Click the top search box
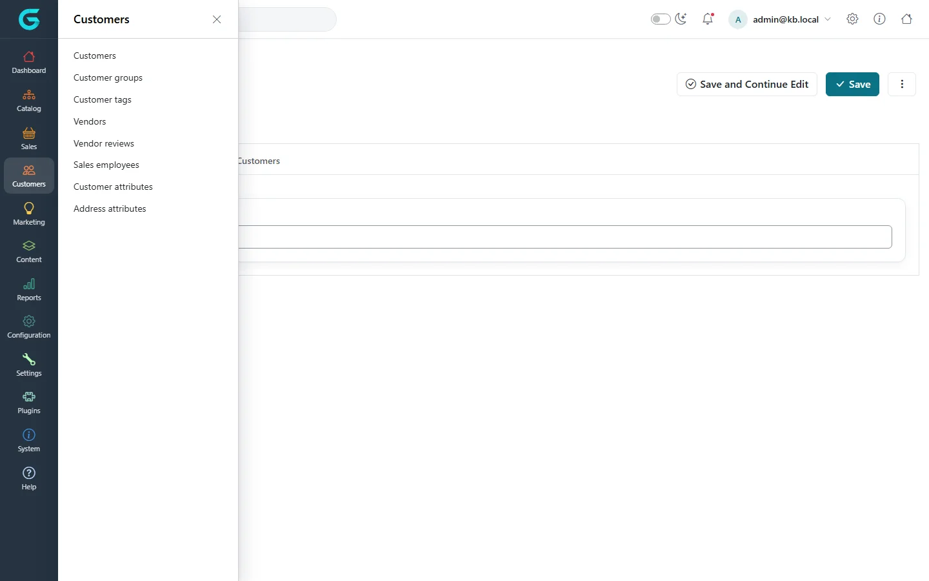929x581 pixels. click(x=287, y=19)
